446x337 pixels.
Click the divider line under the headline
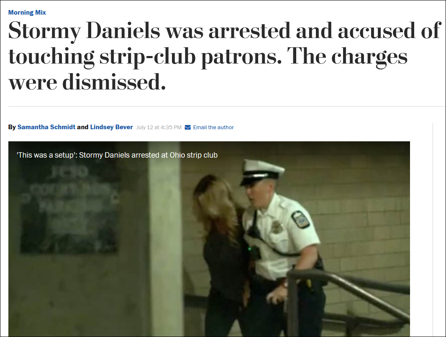[x=227, y=107]
